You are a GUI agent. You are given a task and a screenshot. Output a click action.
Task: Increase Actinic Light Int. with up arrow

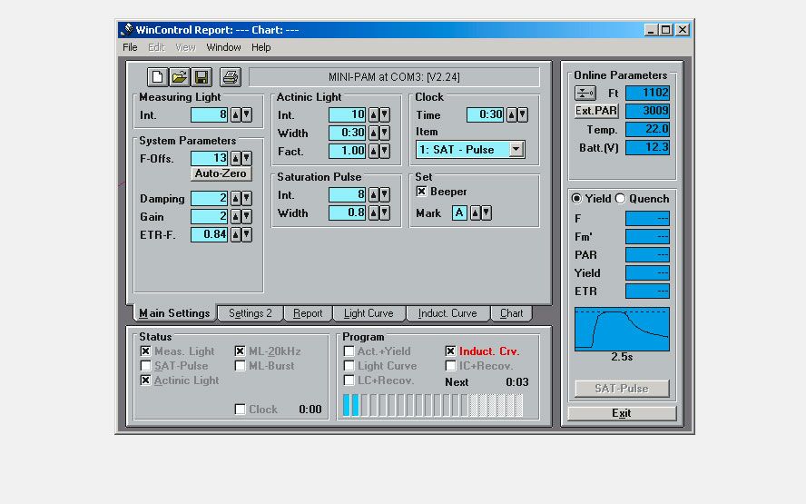pyautogui.click(x=373, y=114)
